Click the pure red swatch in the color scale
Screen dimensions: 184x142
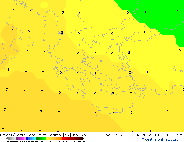click(x=63, y=138)
